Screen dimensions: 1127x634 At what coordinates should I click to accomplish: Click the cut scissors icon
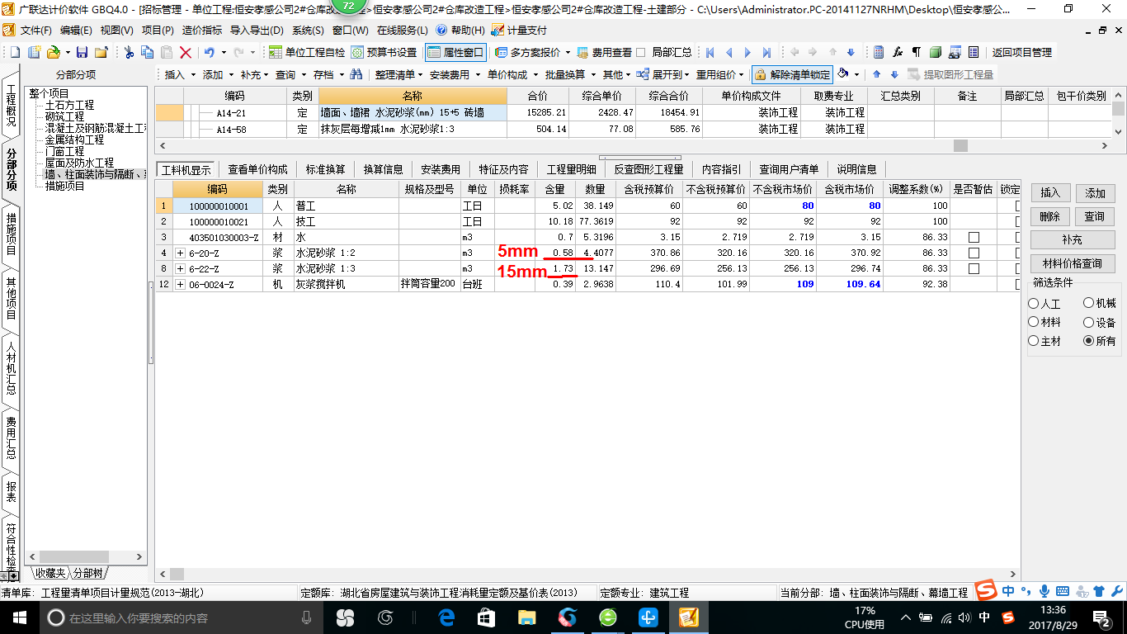point(130,52)
